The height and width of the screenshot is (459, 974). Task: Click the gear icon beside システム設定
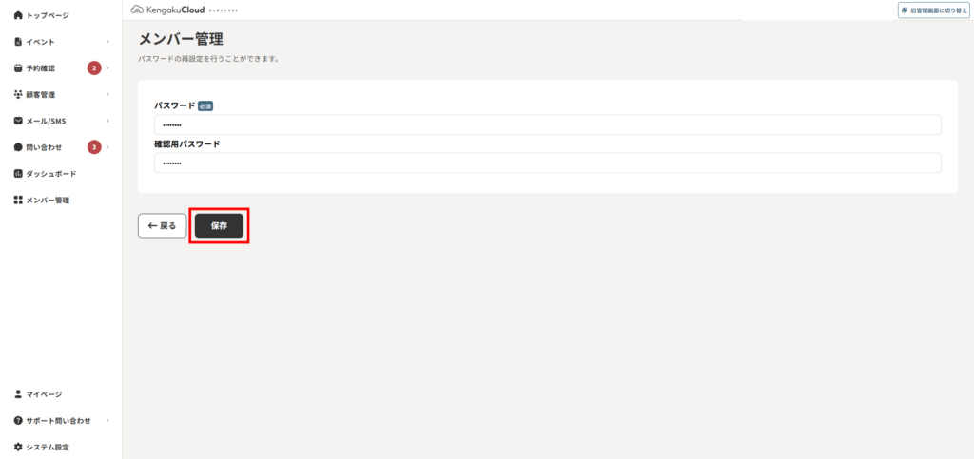[18, 447]
